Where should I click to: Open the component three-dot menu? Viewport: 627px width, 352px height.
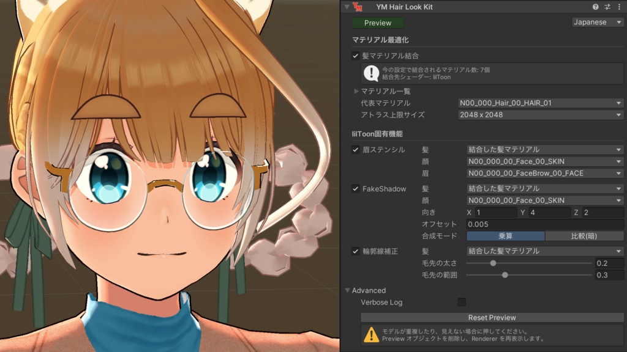pyautogui.click(x=619, y=7)
